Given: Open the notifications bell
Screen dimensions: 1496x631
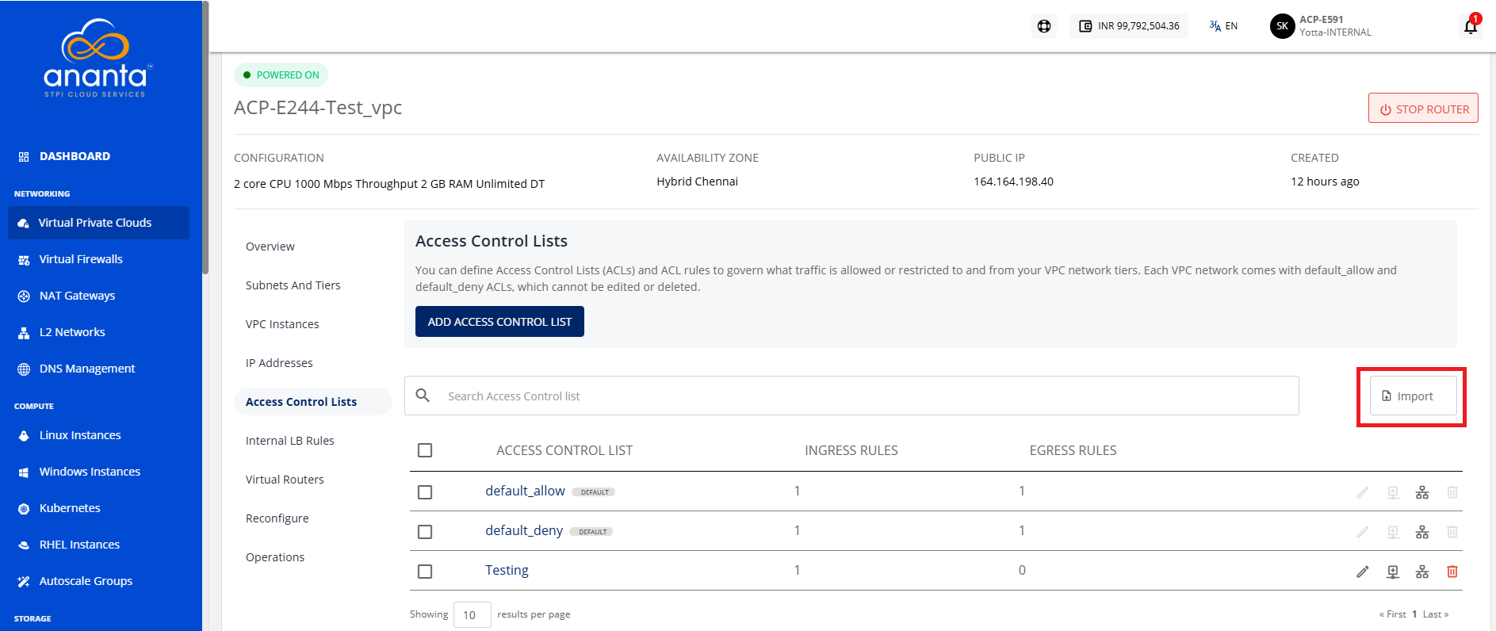Looking at the screenshot, I should pos(1471,26).
